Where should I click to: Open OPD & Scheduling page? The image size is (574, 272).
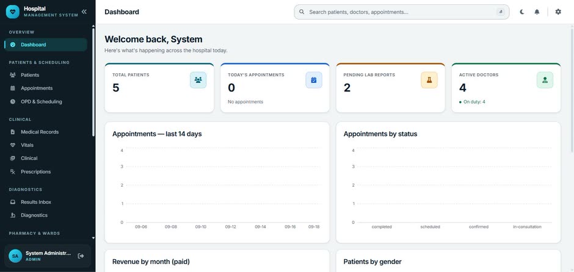coord(46,102)
